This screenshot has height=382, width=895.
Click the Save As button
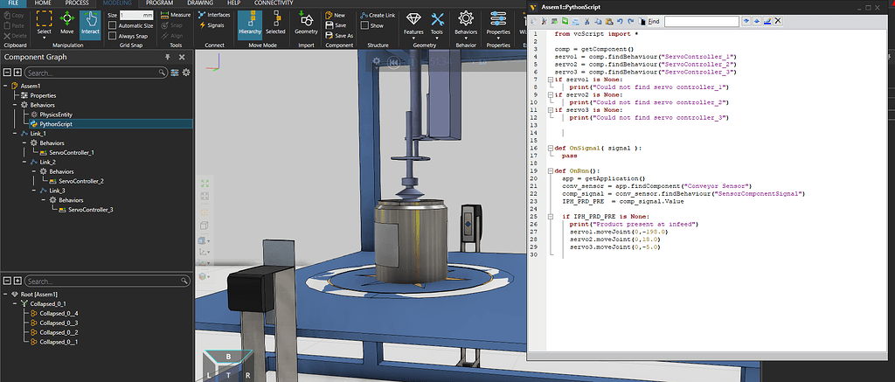click(x=339, y=36)
